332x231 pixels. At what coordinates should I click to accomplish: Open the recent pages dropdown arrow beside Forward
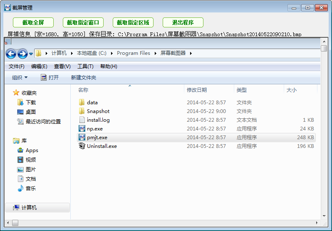[x=31, y=54]
